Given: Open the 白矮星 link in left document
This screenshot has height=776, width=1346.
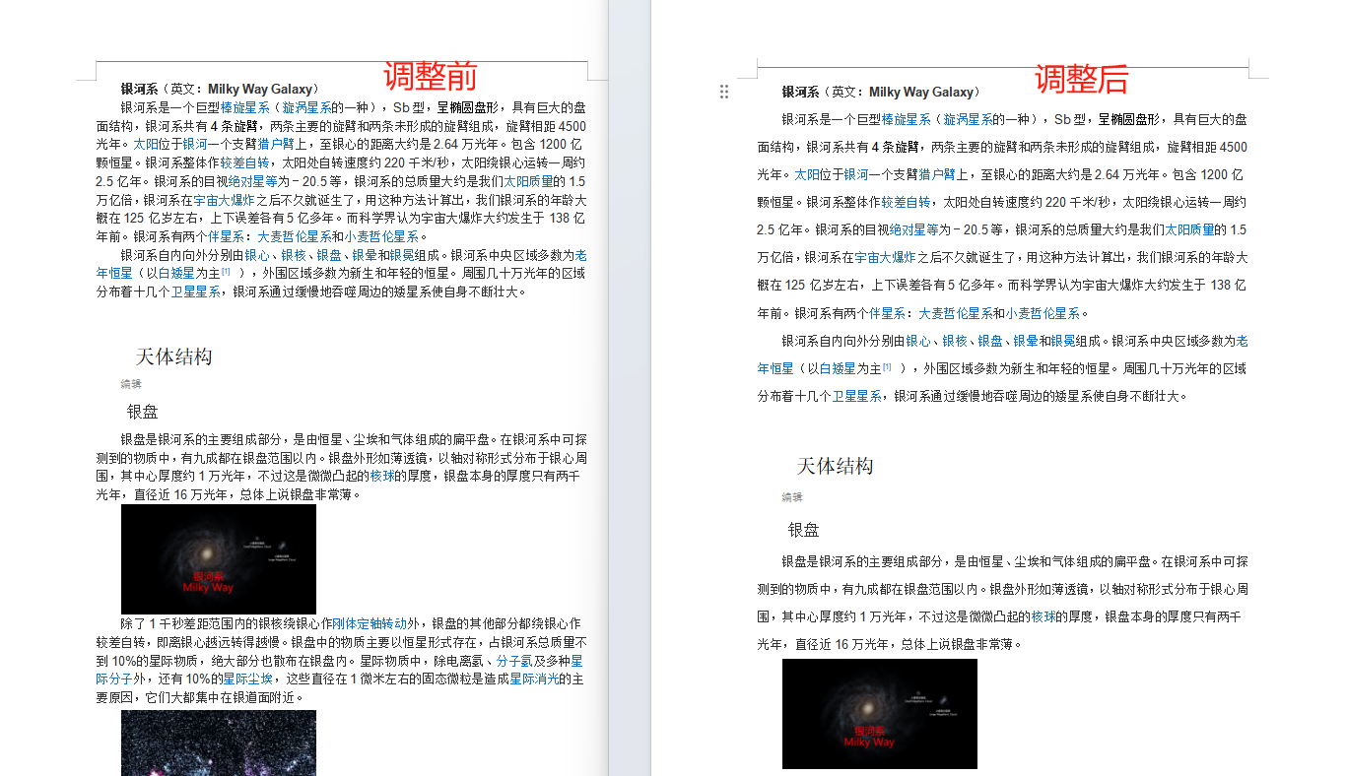Looking at the screenshot, I should [175, 273].
